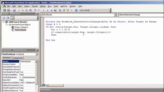Click the ConflictResolution property value
Image resolution: width=164 pixels, height=92 pixels.
pos(27,77)
